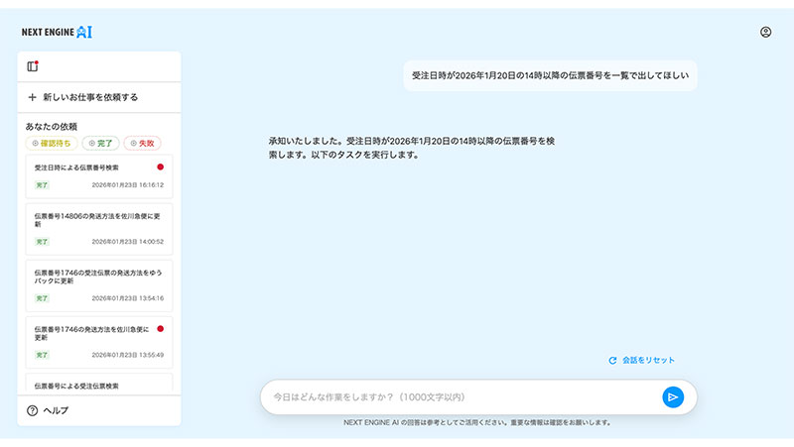Click the plus icon for new task
The image size is (794, 447).
[33, 98]
